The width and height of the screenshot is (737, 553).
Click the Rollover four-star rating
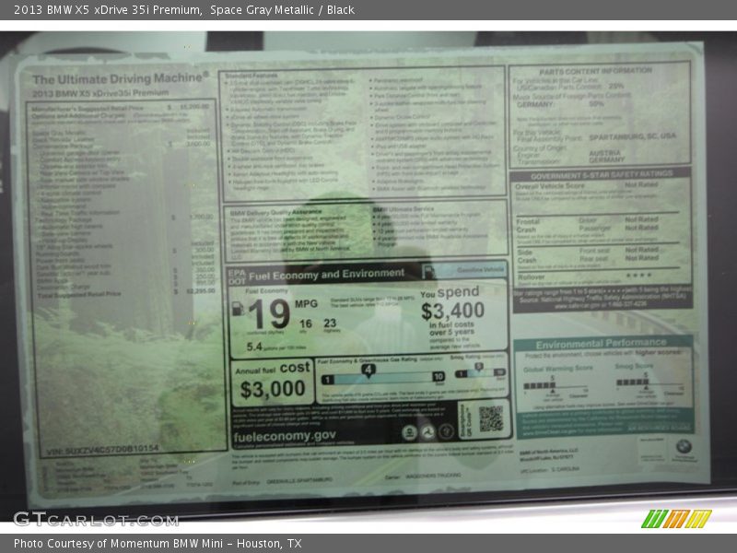point(638,275)
